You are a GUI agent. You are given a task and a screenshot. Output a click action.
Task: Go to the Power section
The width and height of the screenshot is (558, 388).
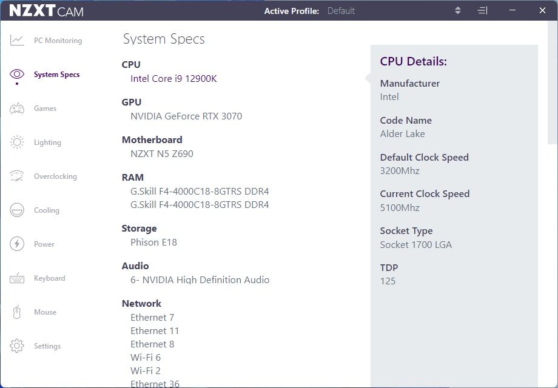(x=44, y=244)
